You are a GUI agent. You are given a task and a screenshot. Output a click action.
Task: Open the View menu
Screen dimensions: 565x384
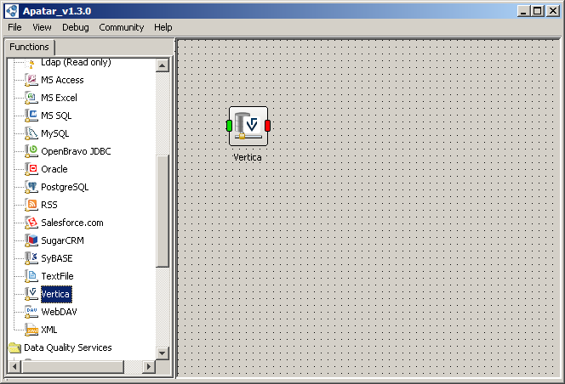point(42,27)
